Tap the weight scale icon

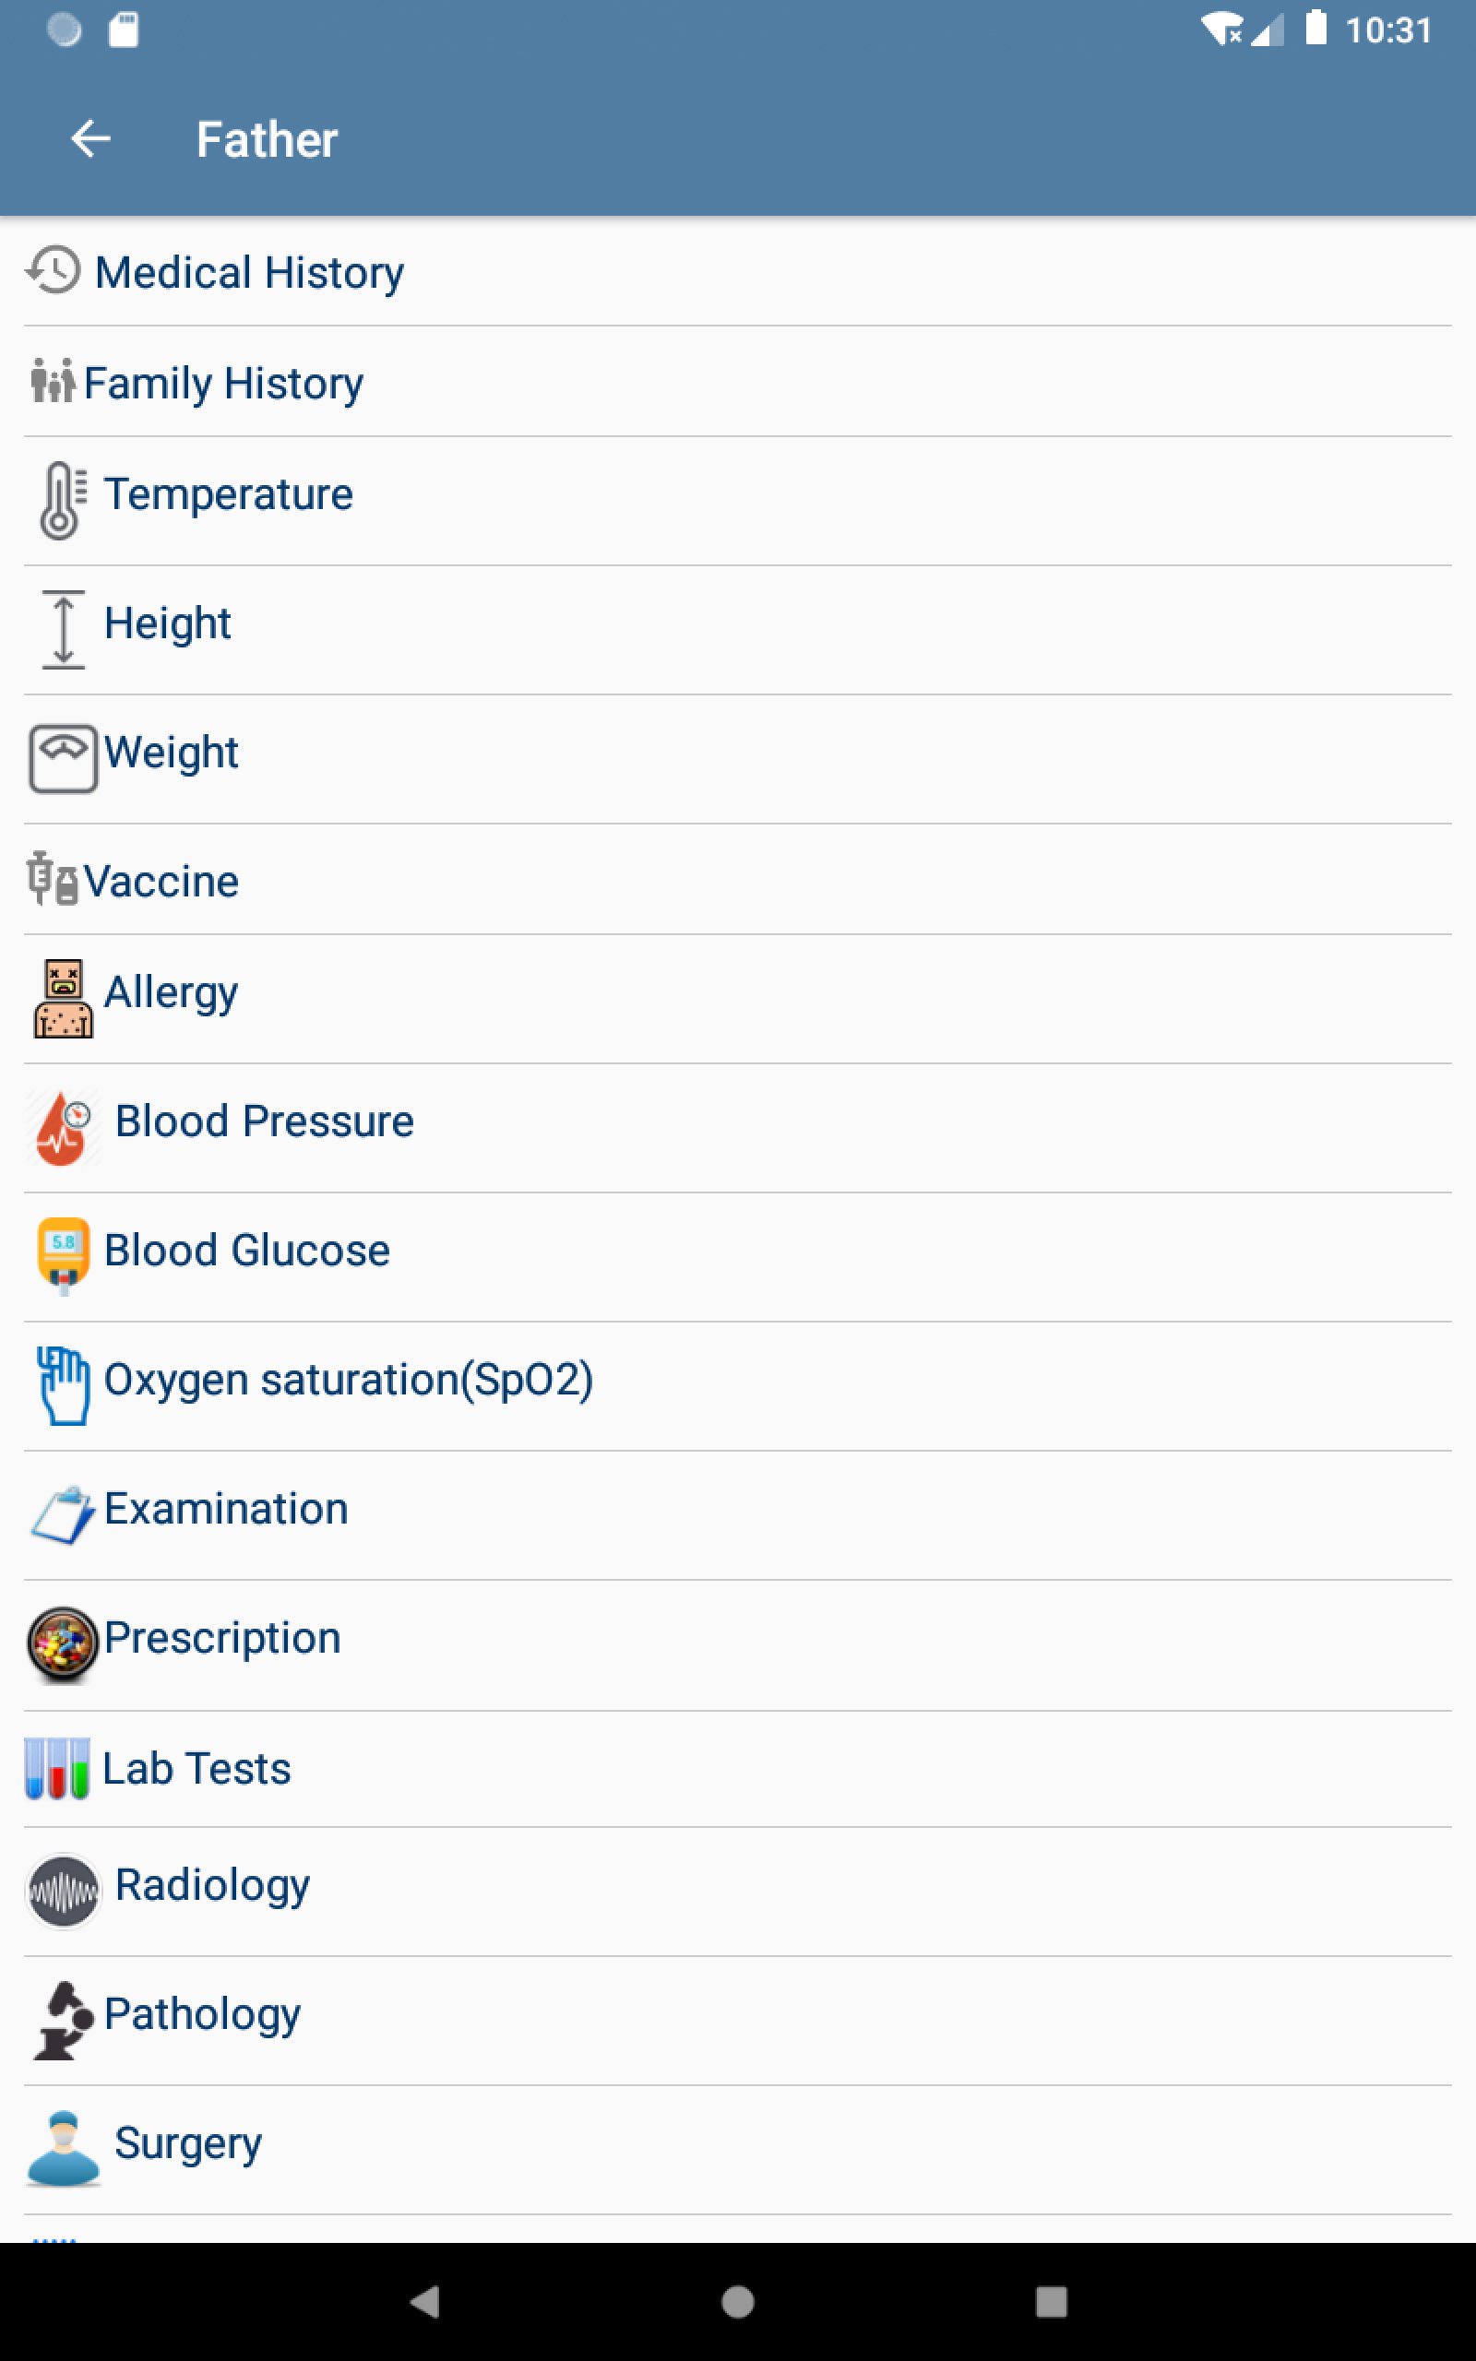63,758
